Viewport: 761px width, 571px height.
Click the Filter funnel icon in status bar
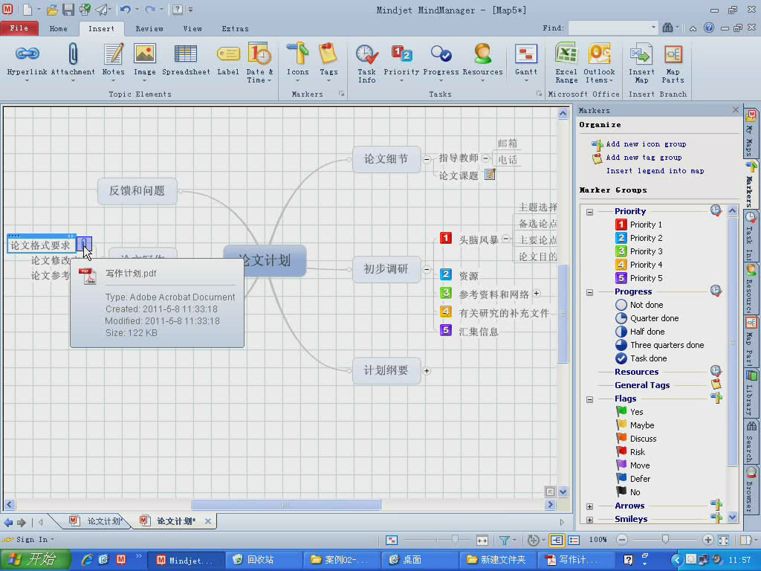[505, 540]
